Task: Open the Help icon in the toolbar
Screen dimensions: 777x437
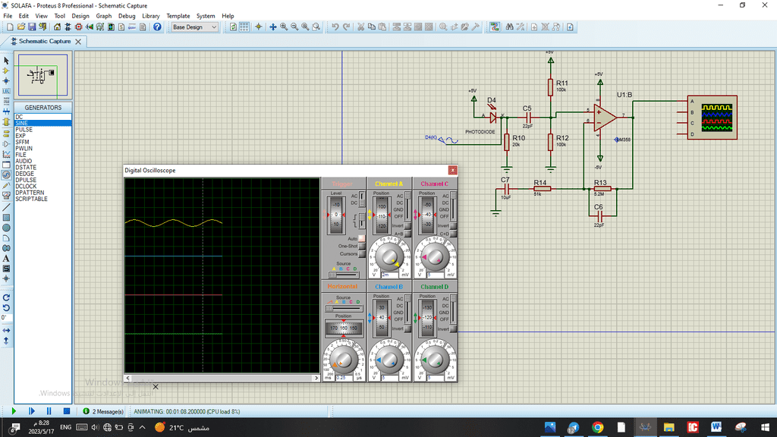Action: [157, 27]
